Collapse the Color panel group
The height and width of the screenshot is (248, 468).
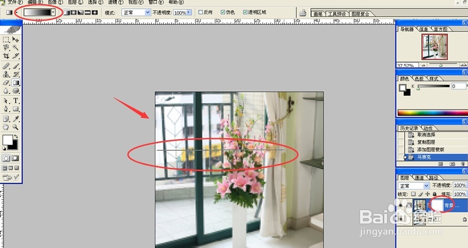point(464,72)
